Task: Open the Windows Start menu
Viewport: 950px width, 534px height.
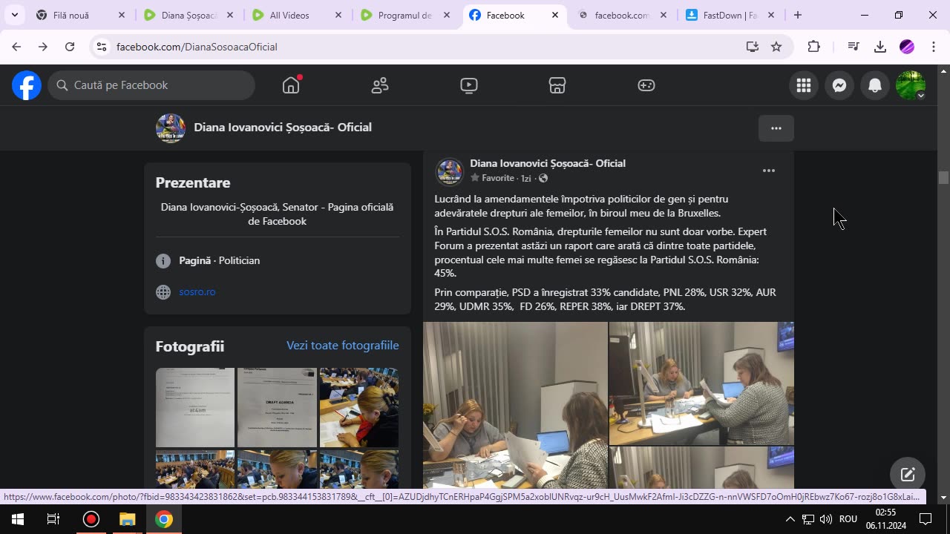Action: 18,519
